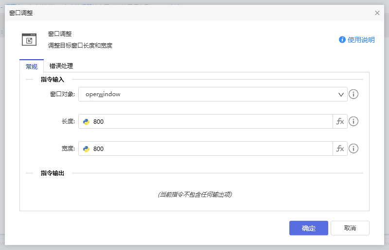Click the info icon beside 窗口对象
The height and width of the screenshot is (250, 389).
[354, 94]
